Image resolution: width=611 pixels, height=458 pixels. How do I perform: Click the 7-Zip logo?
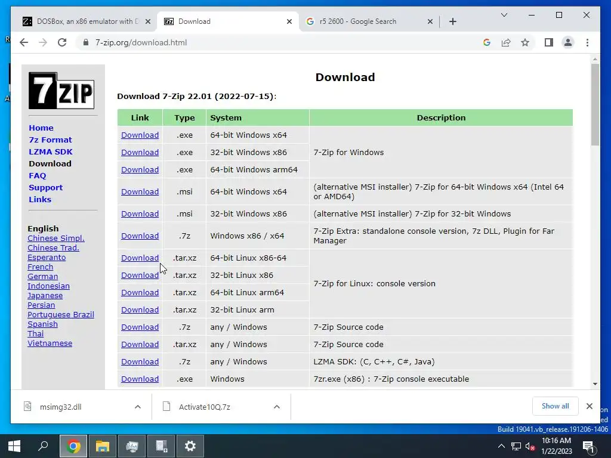pos(61,91)
